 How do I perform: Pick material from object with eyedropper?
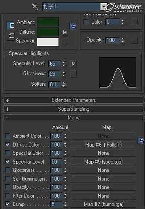point(35,7)
